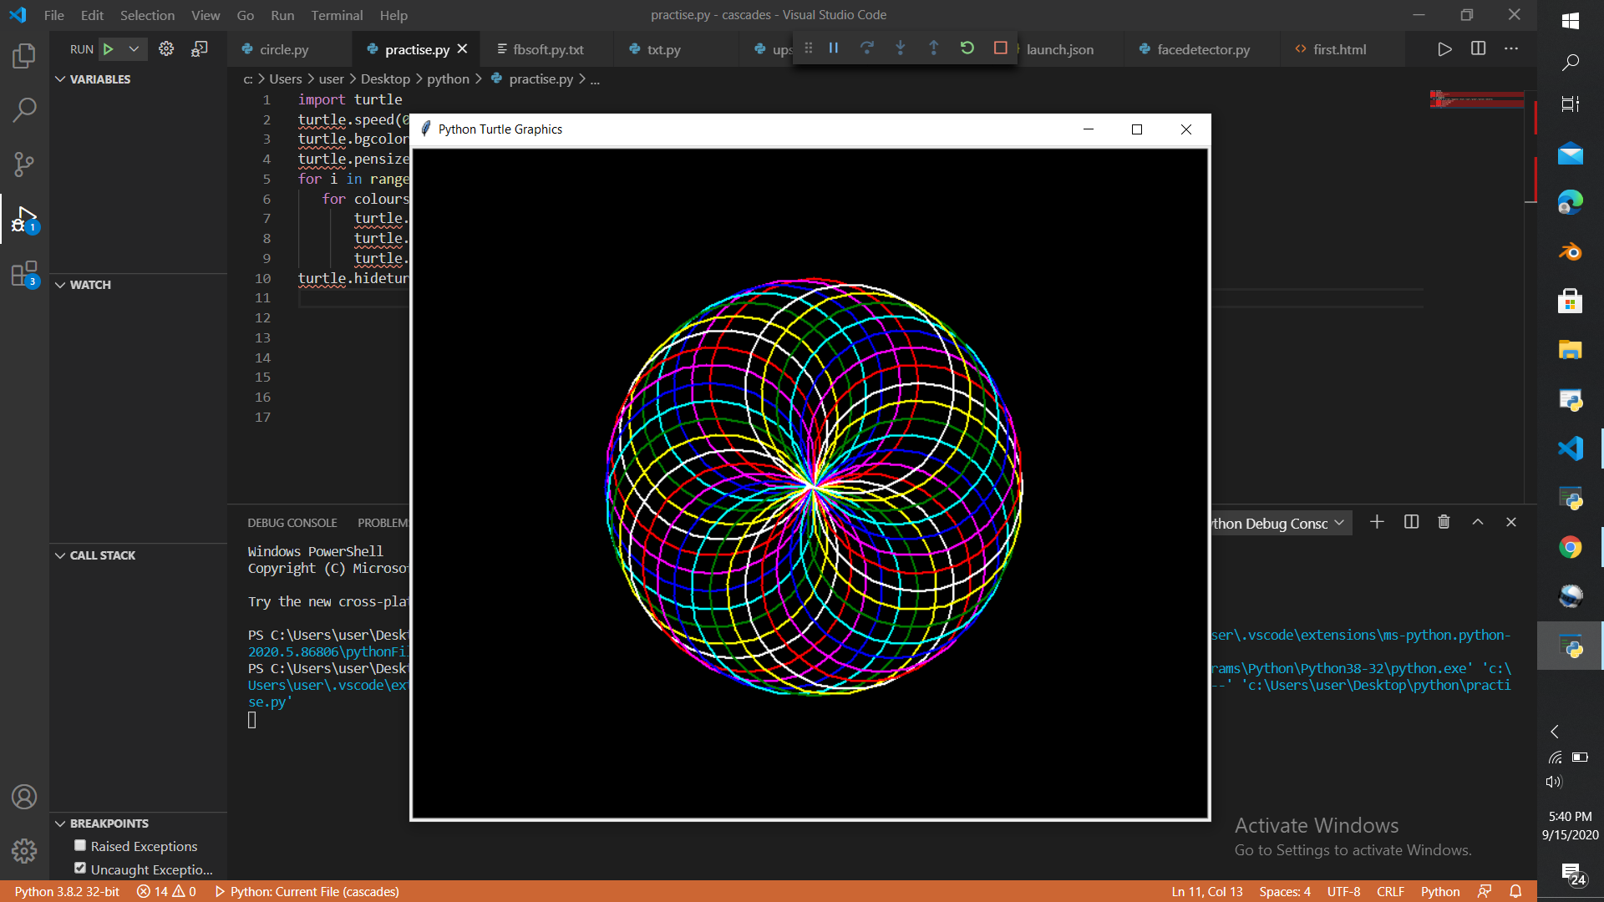This screenshot has width=1604, height=902.
Task: Click the errors and warnings count in the status bar
Action: pyautogui.click(x=166, y=891)
